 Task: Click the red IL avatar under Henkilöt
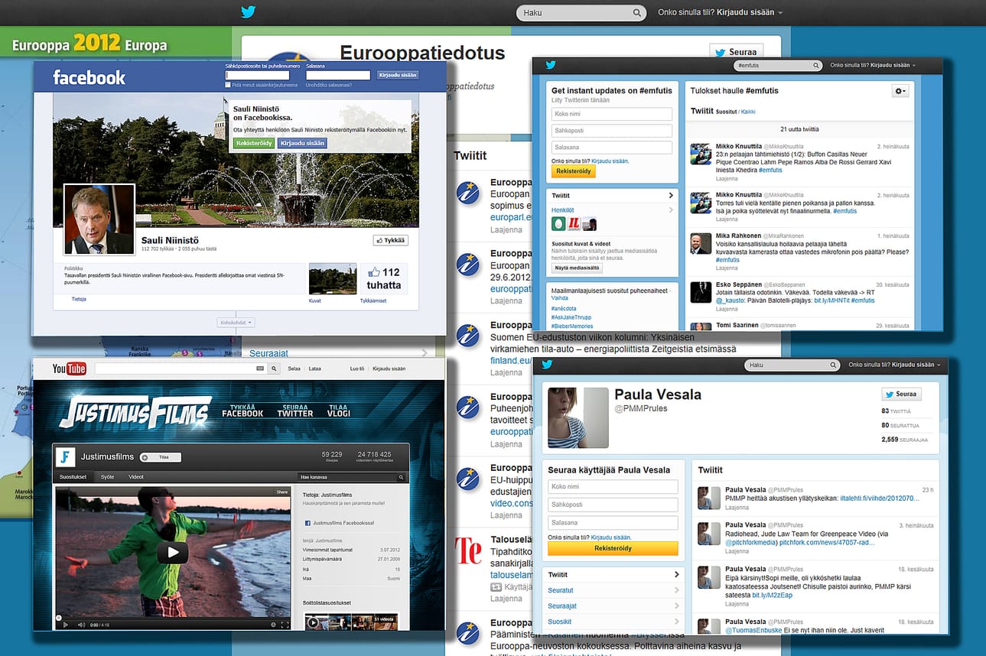pos(574,224)
